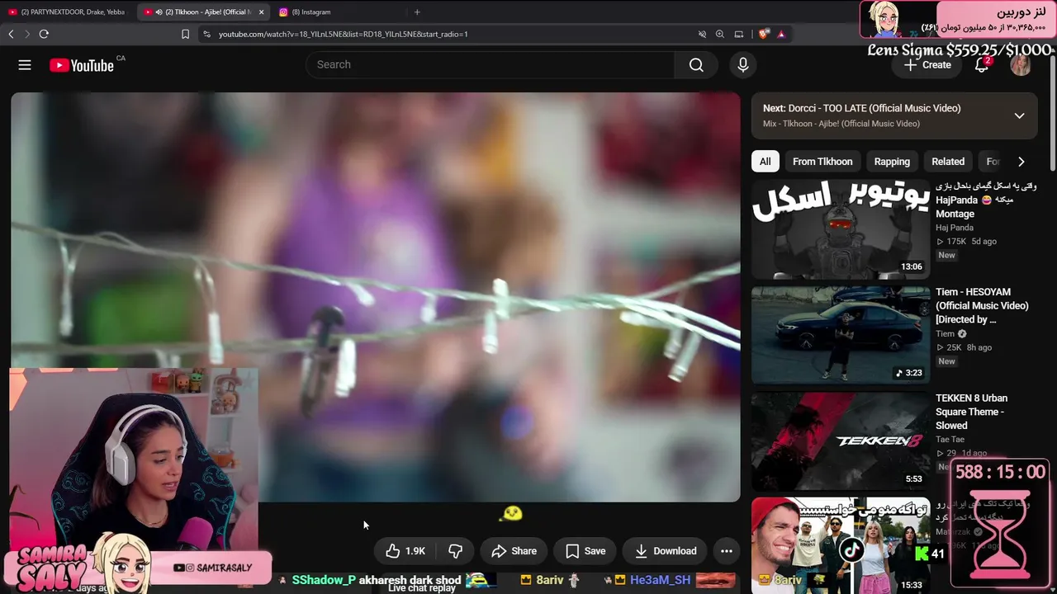
Task: Select the Related filter chip
Action: (948, 162)
